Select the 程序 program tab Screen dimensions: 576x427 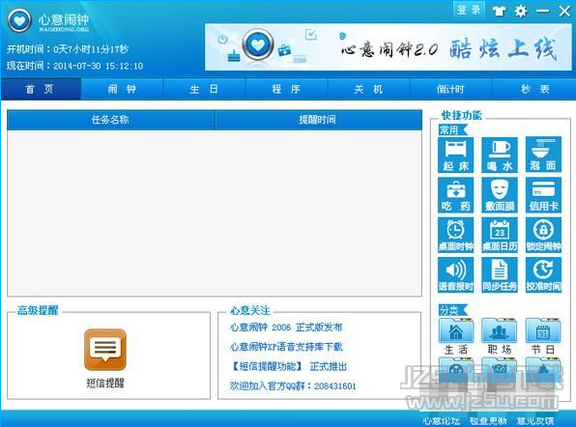click(286, 89)
